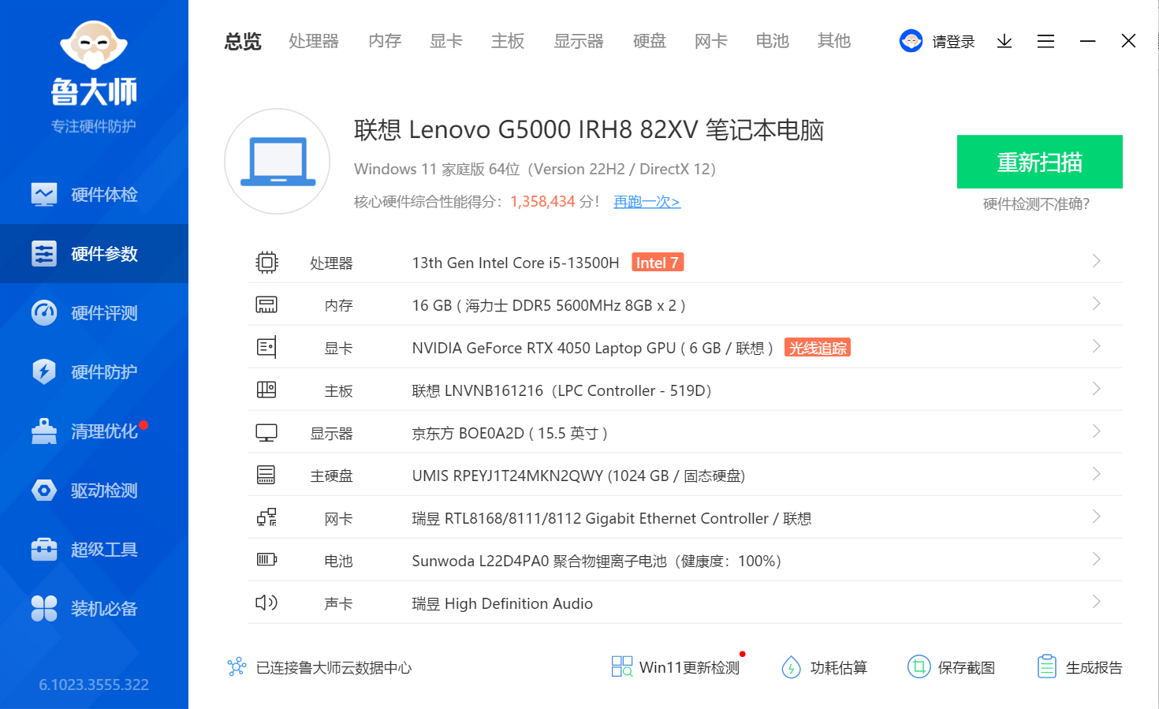This screenshot has height=709, width=1159.
Task: Click the laptop computer illustration
Action: pos(278,162)
